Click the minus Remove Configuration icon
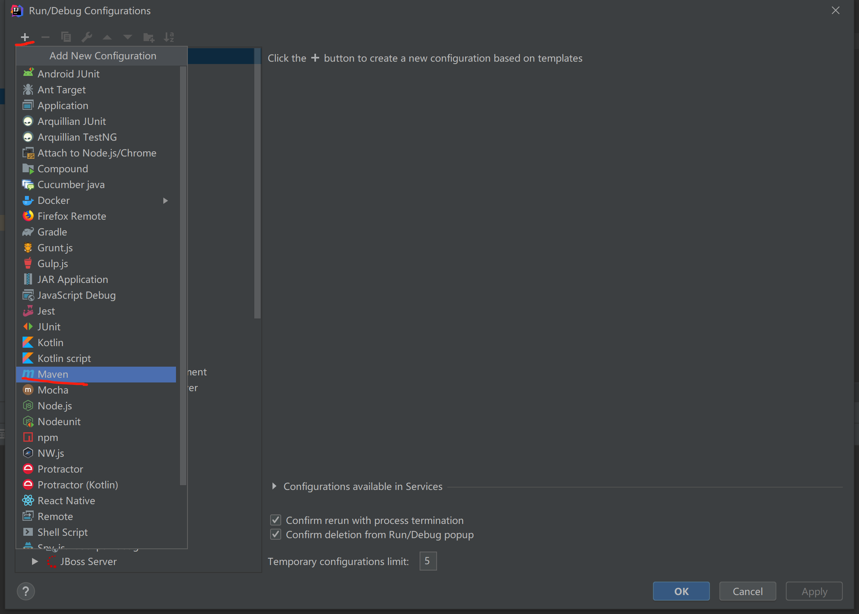The height and width of the screenshot is (614, 859). (x=45, y=37)
